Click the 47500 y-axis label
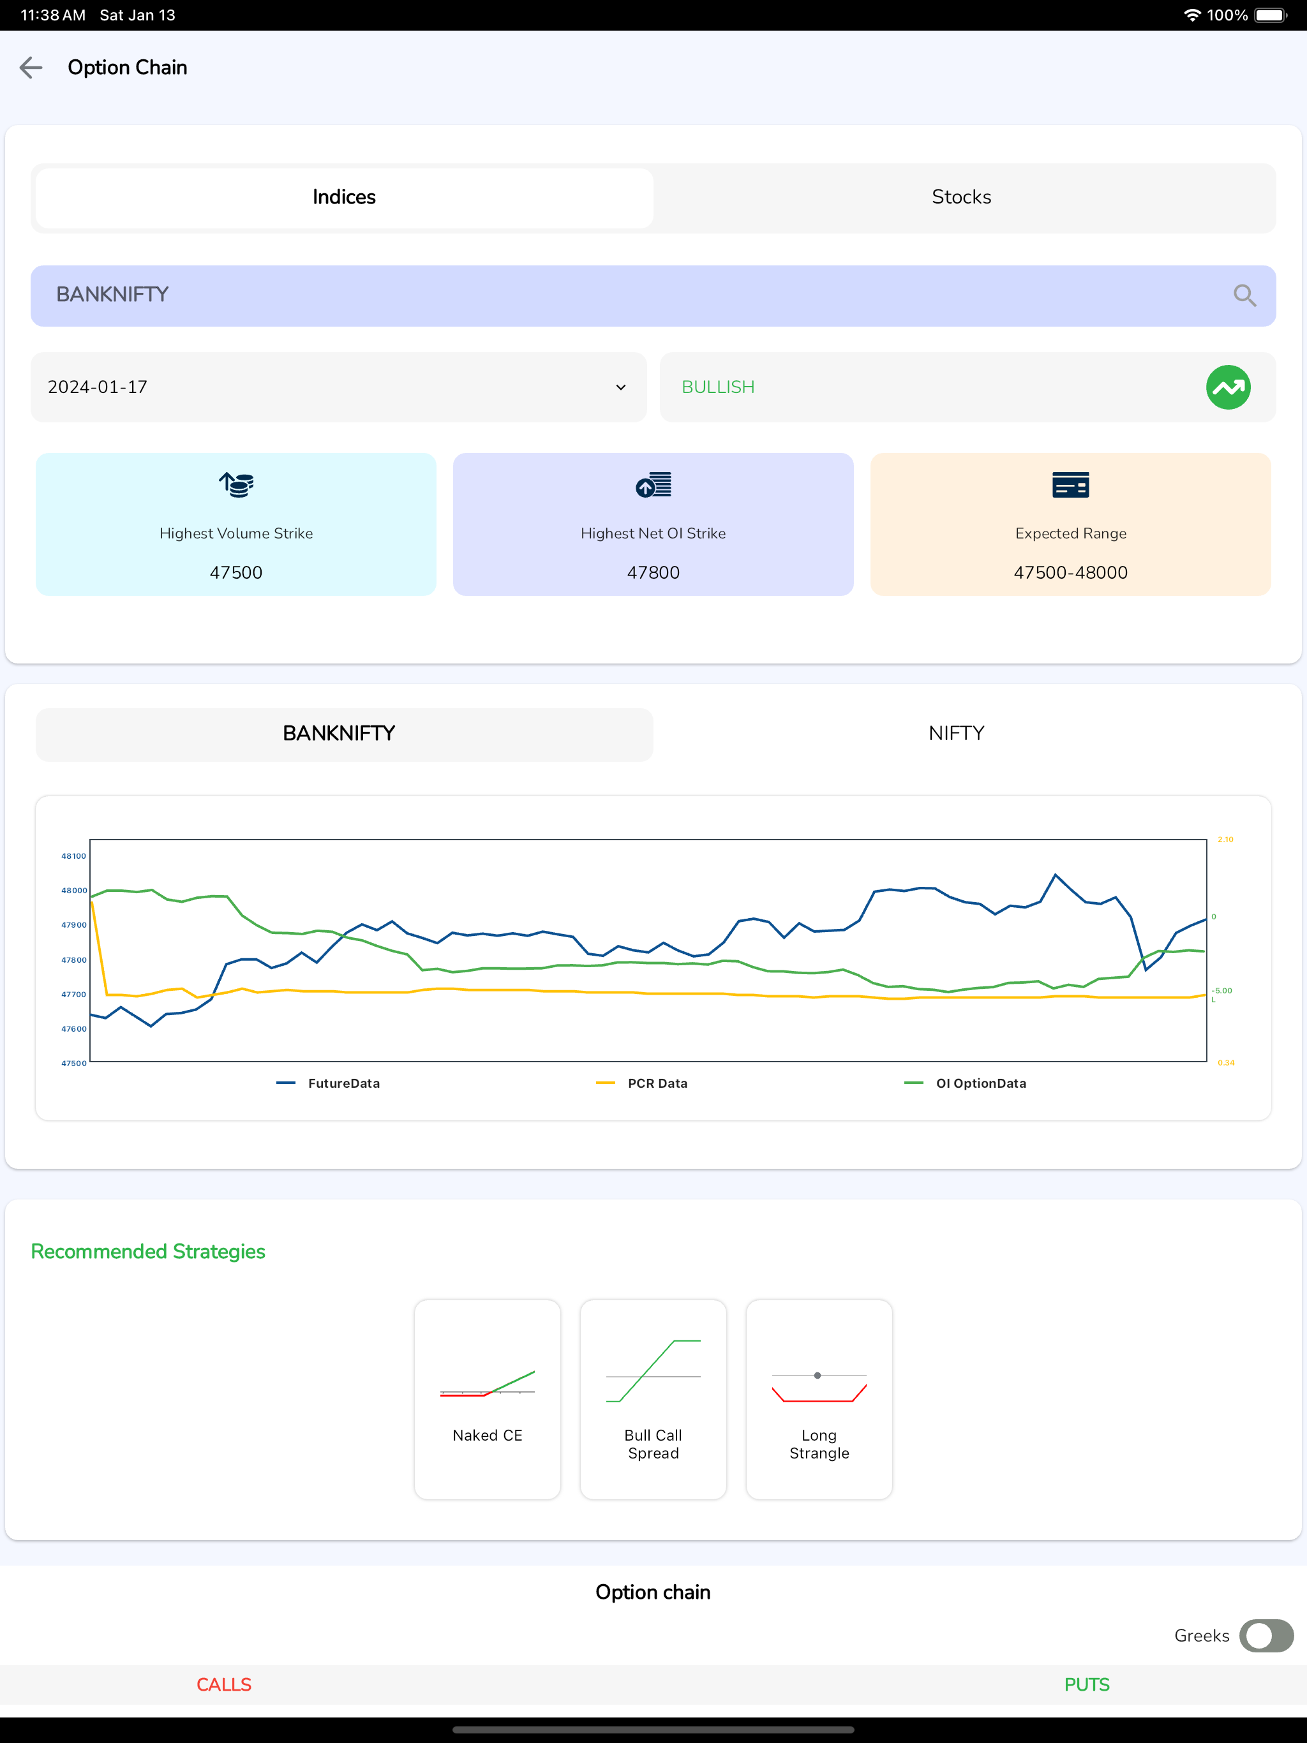1307x1743 pixels. (x=73, y=1063)
